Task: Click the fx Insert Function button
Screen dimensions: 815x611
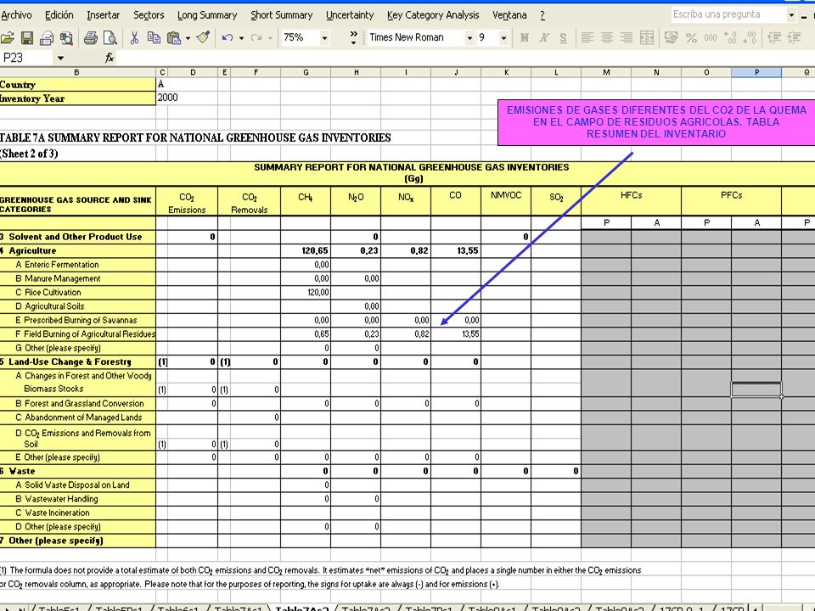Action: click(x=110, y=58)
